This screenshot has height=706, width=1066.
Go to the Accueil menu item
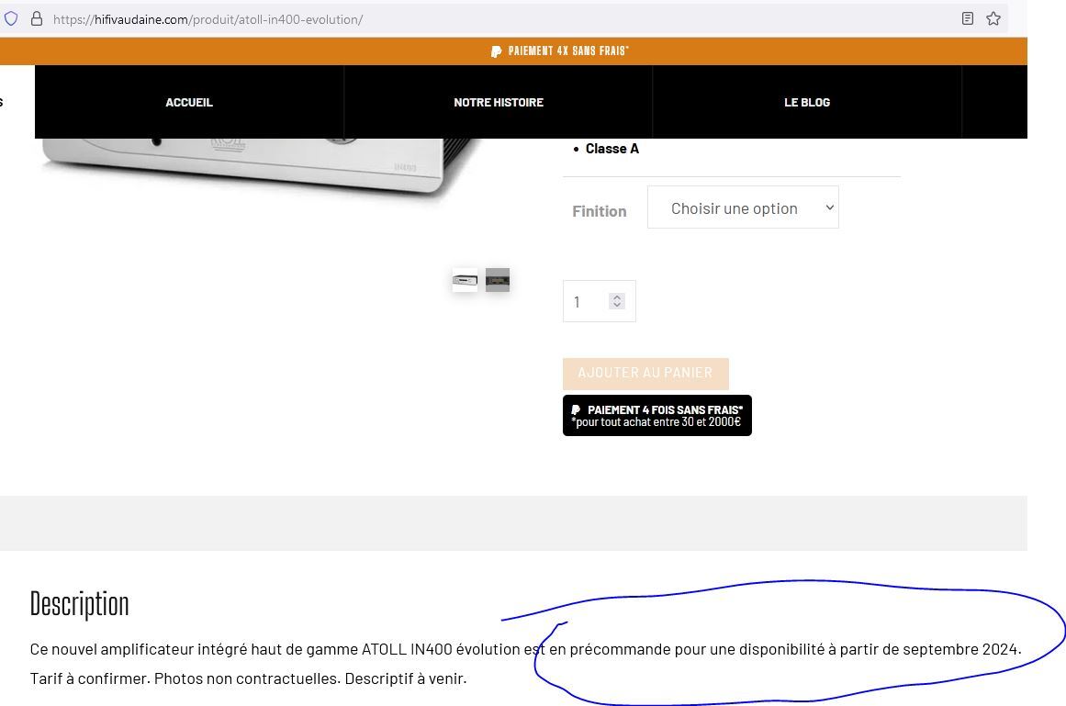click(x=189, y=102)
